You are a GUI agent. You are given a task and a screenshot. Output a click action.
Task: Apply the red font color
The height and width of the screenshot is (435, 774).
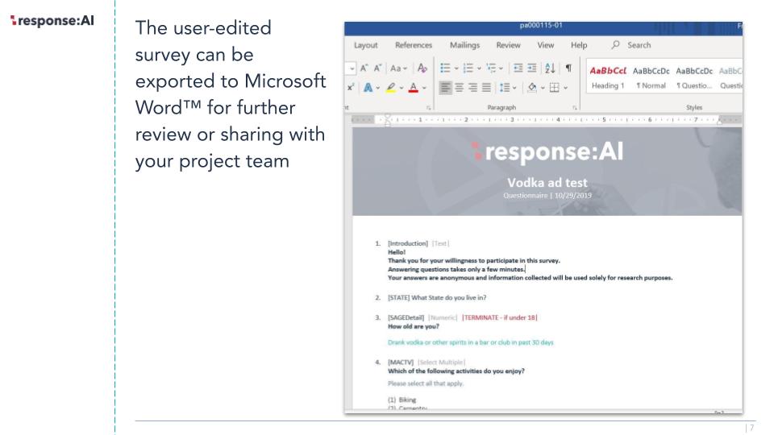click(x=414, y=88)
